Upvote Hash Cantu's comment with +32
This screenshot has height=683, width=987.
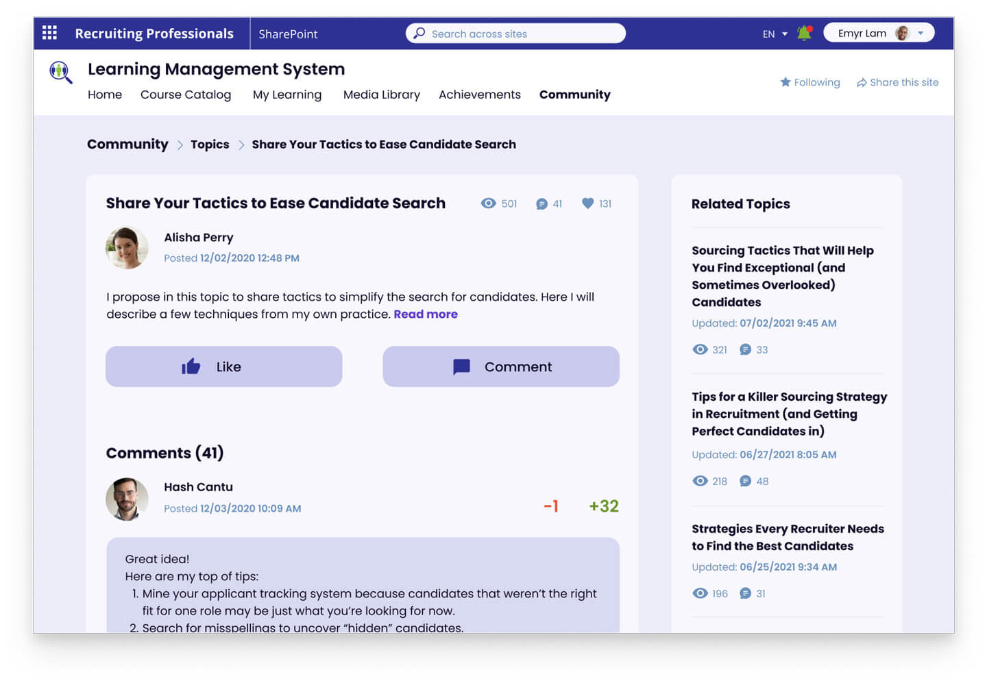coord(603,506)
